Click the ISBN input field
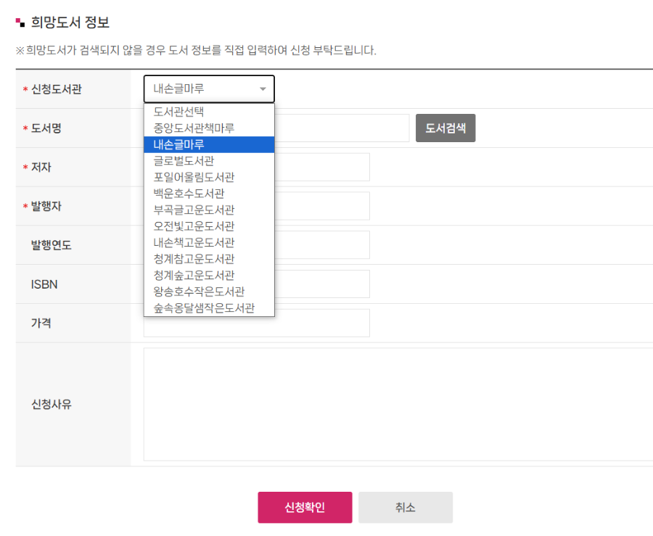 coord(326,284)
